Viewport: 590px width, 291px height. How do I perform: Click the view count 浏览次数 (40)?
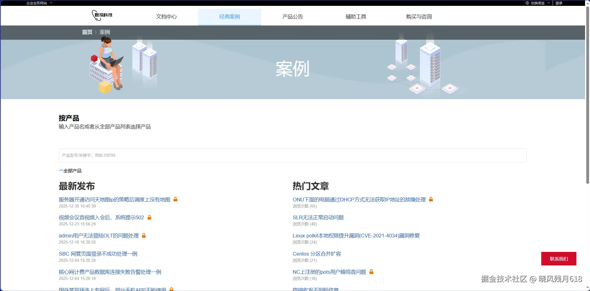[x=305, y=224]
